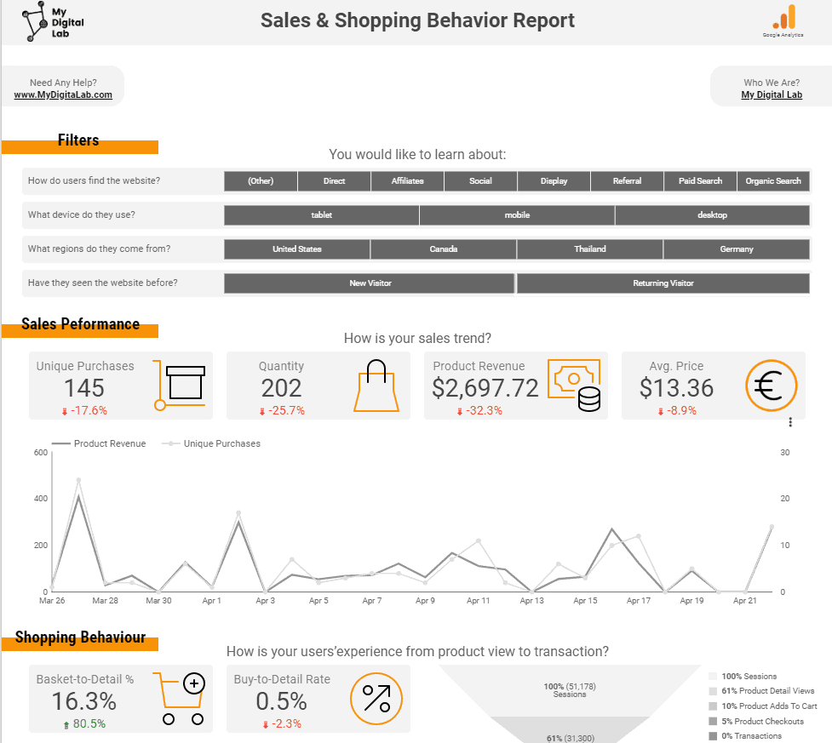Click the 10% Product Adds To Cart swatch

[713, 706]
